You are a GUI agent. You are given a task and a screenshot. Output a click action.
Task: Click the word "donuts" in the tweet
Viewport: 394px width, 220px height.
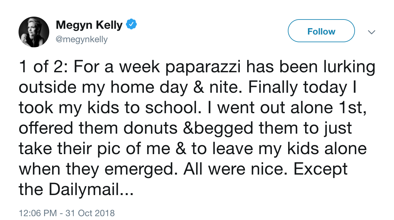pyautogui.click(x=150, y=128)
